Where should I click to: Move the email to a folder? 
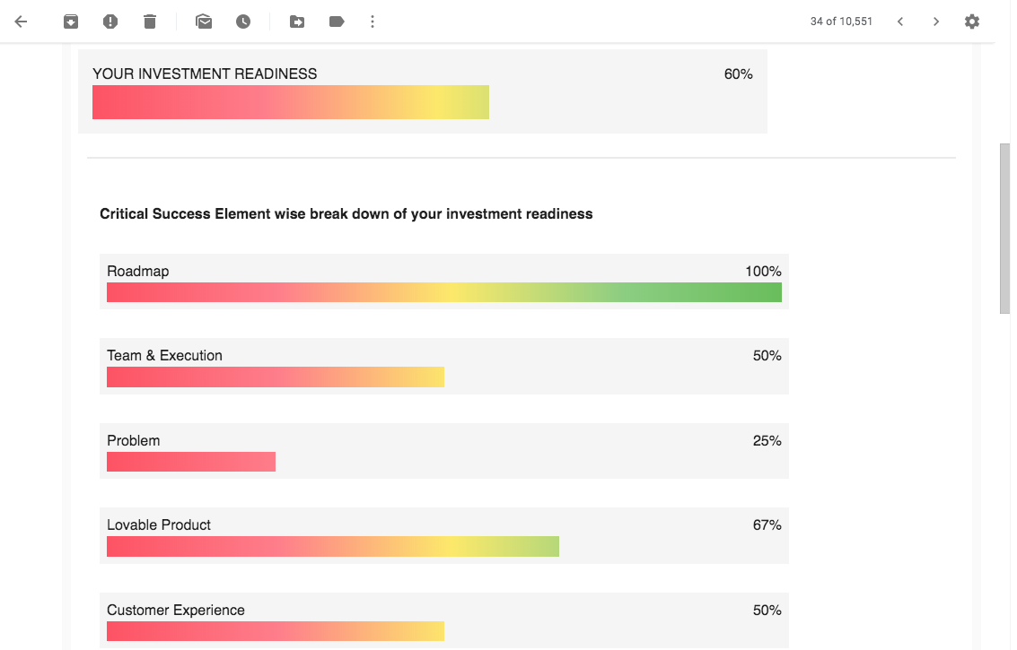tap(297, 21)
